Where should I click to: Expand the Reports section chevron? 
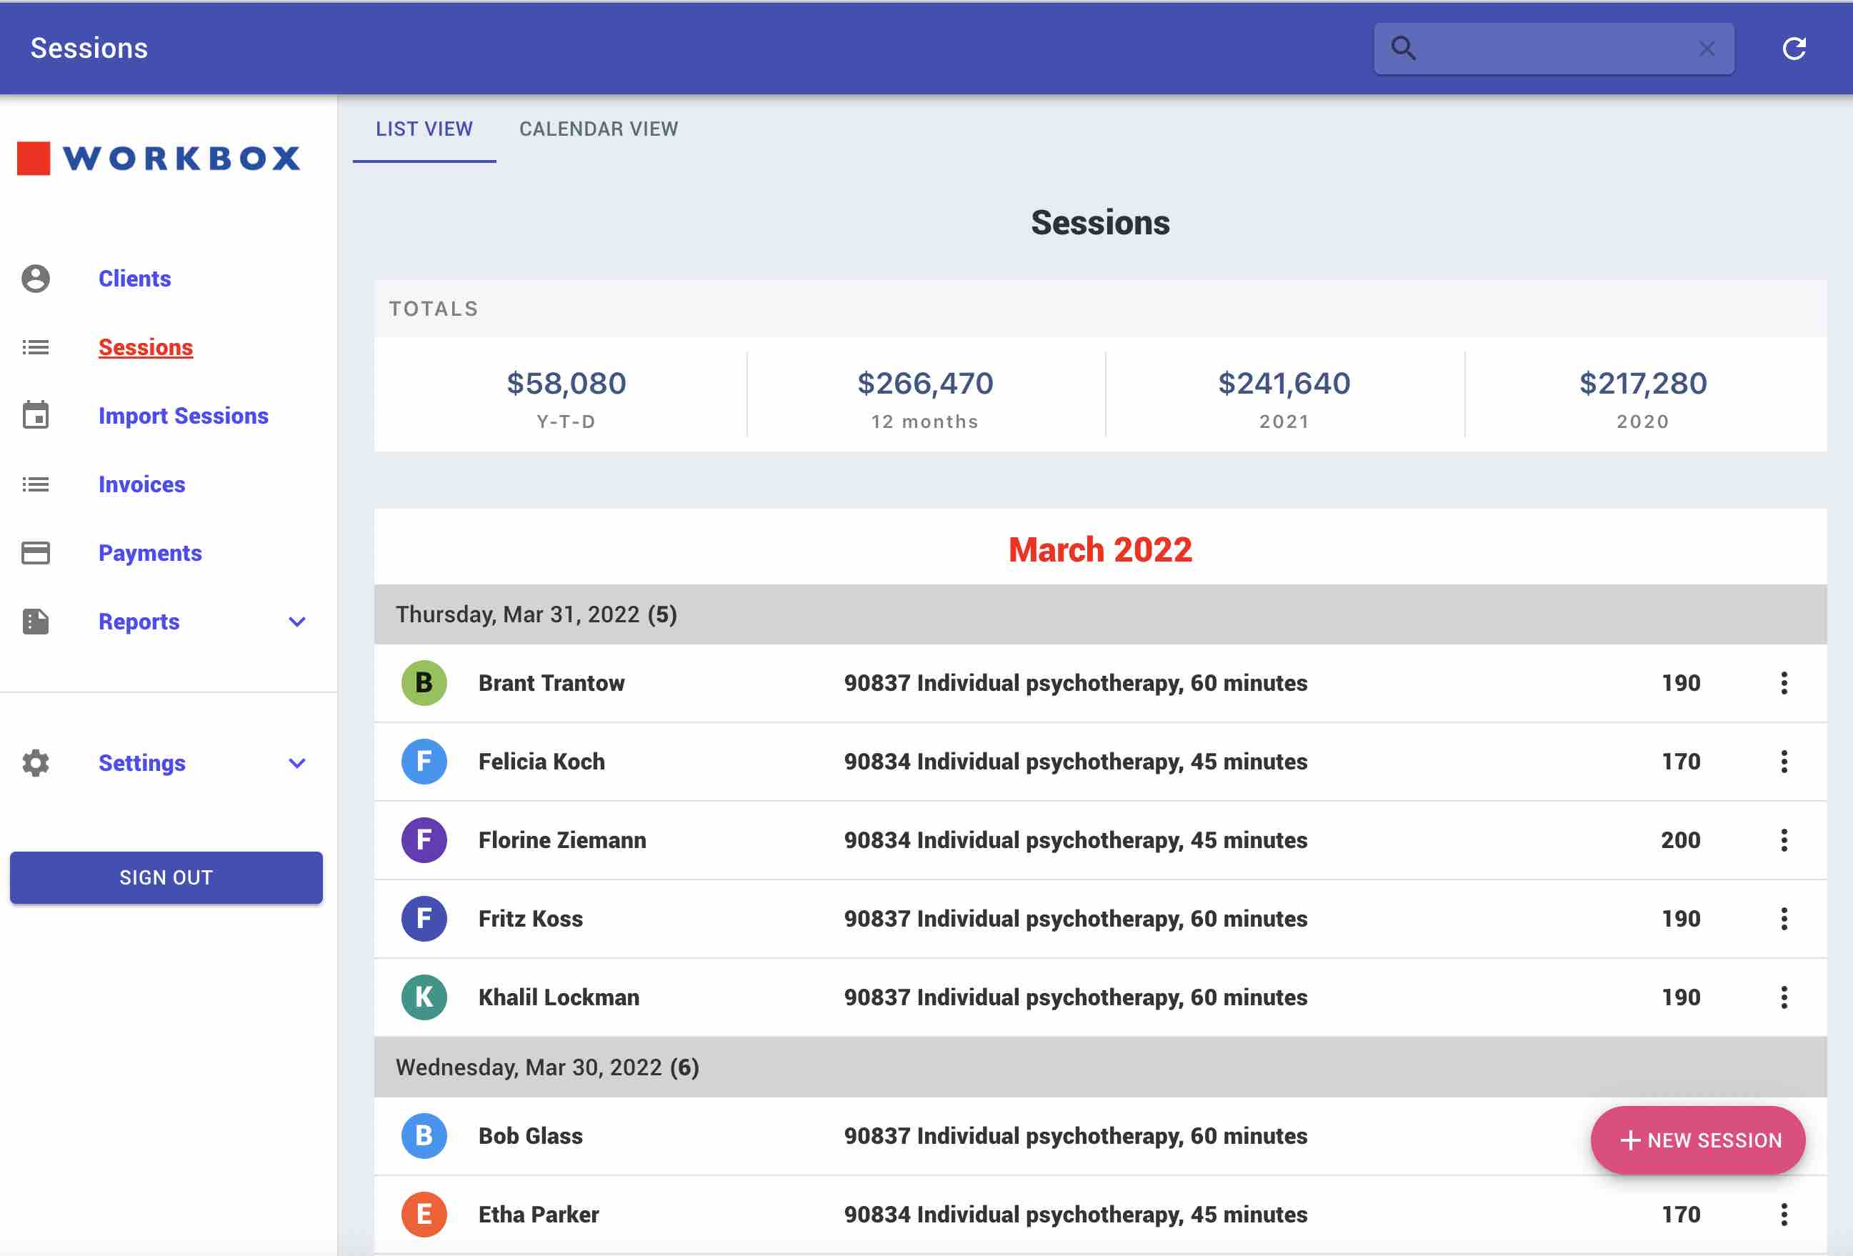tap(296, 622)
